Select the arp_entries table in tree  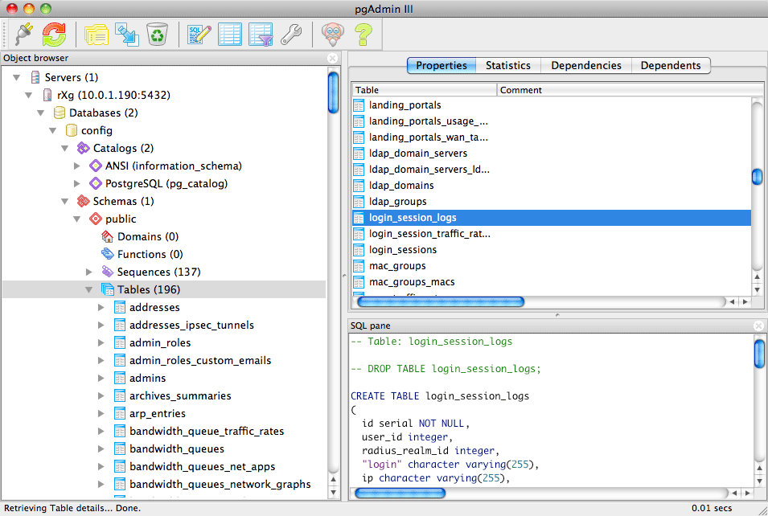click(158, 414)
